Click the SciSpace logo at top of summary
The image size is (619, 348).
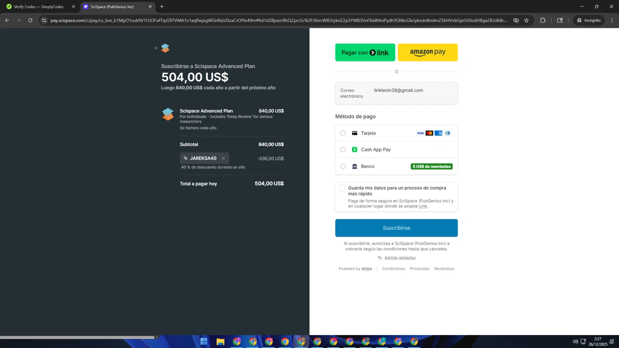click(165, 48)
